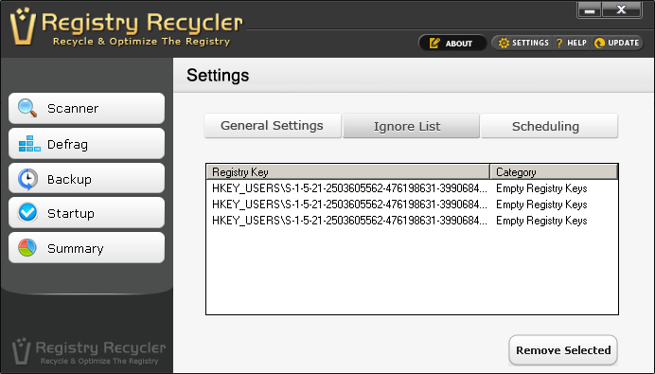Close the Registry Recycler window
Screen dimensions: 655x374
[622, 10]
